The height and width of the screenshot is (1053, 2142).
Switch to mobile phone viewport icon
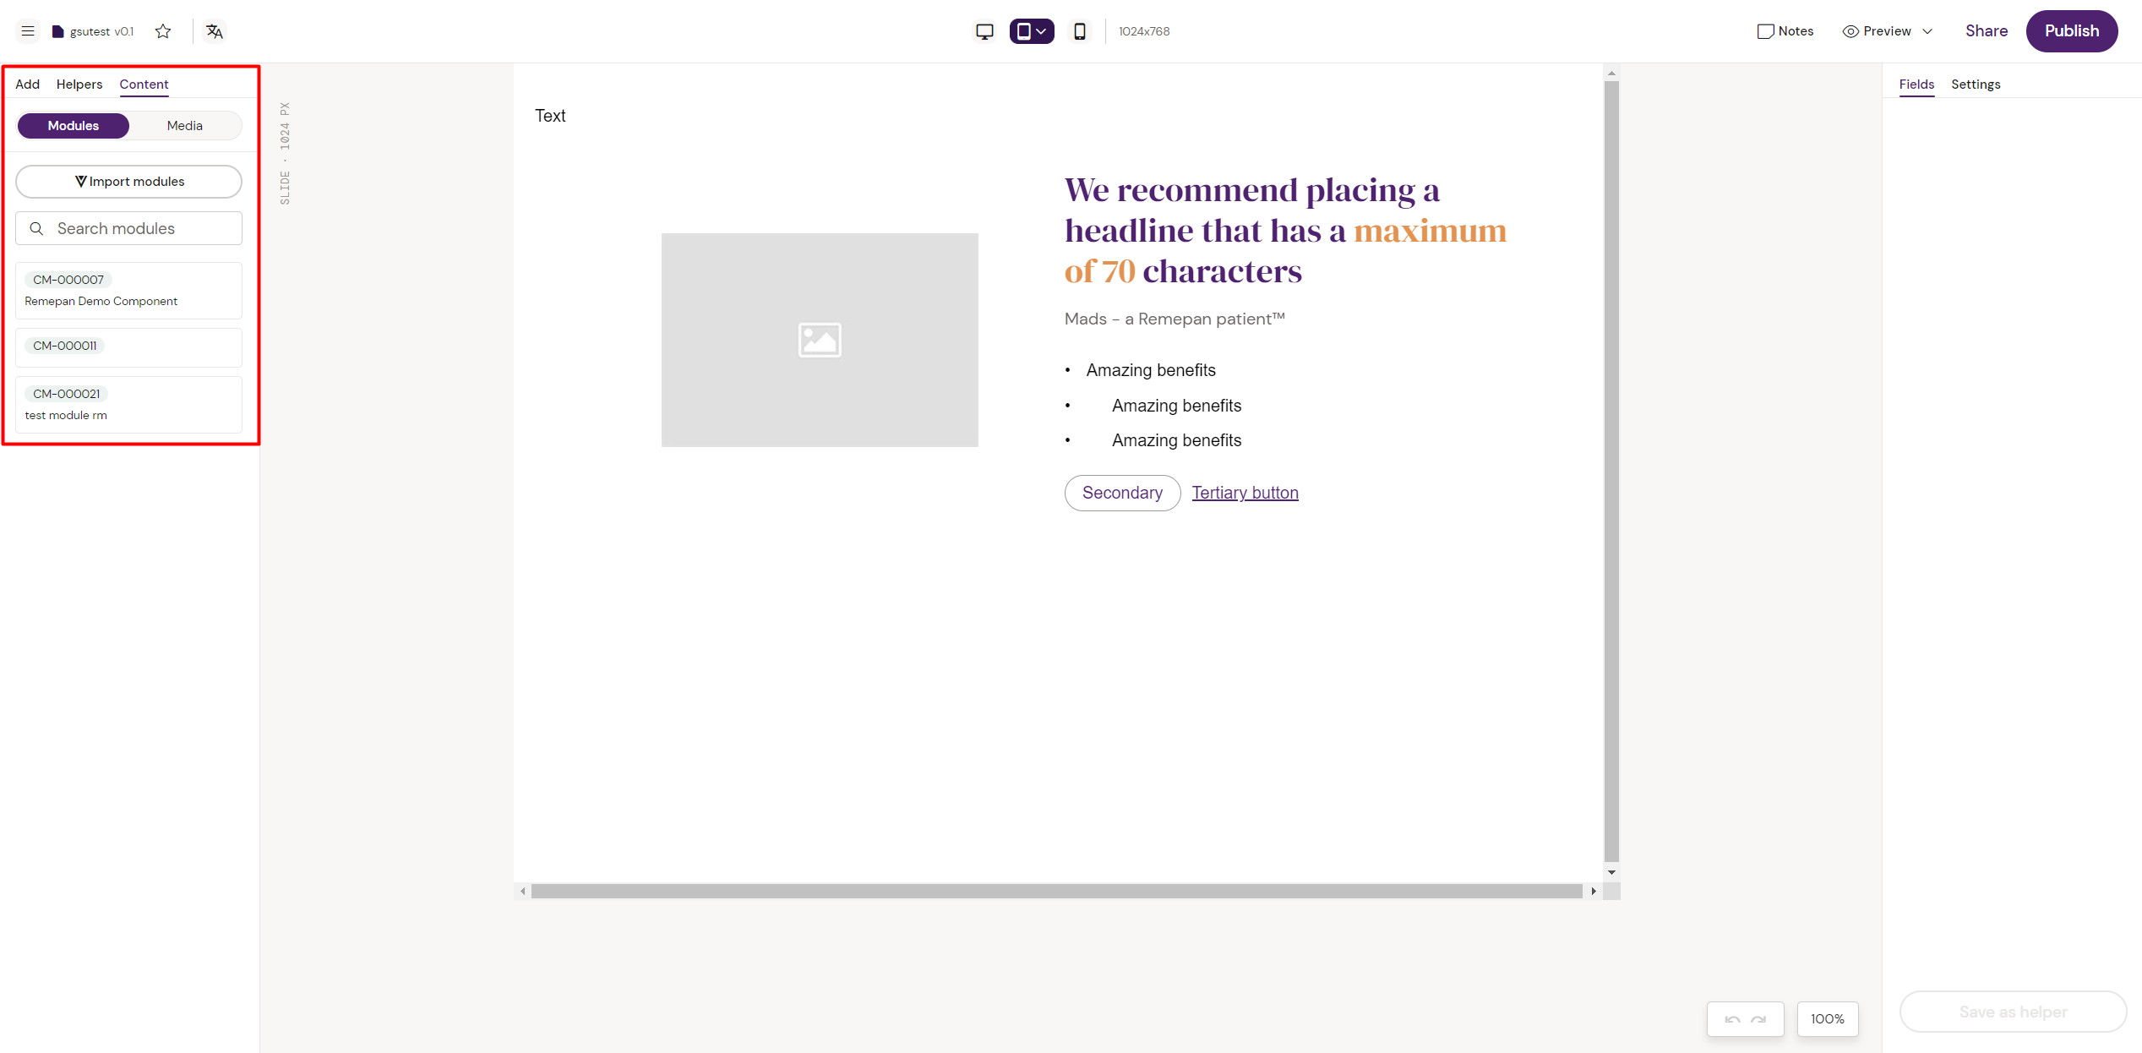[x=1080, y=31]
